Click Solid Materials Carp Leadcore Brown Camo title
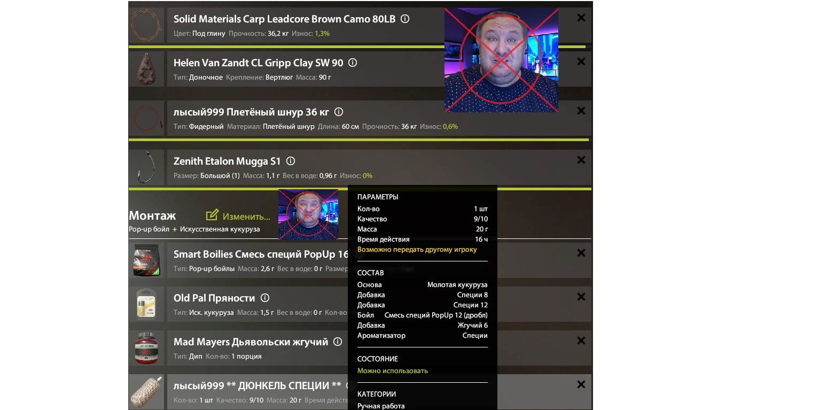 [284, 19]
